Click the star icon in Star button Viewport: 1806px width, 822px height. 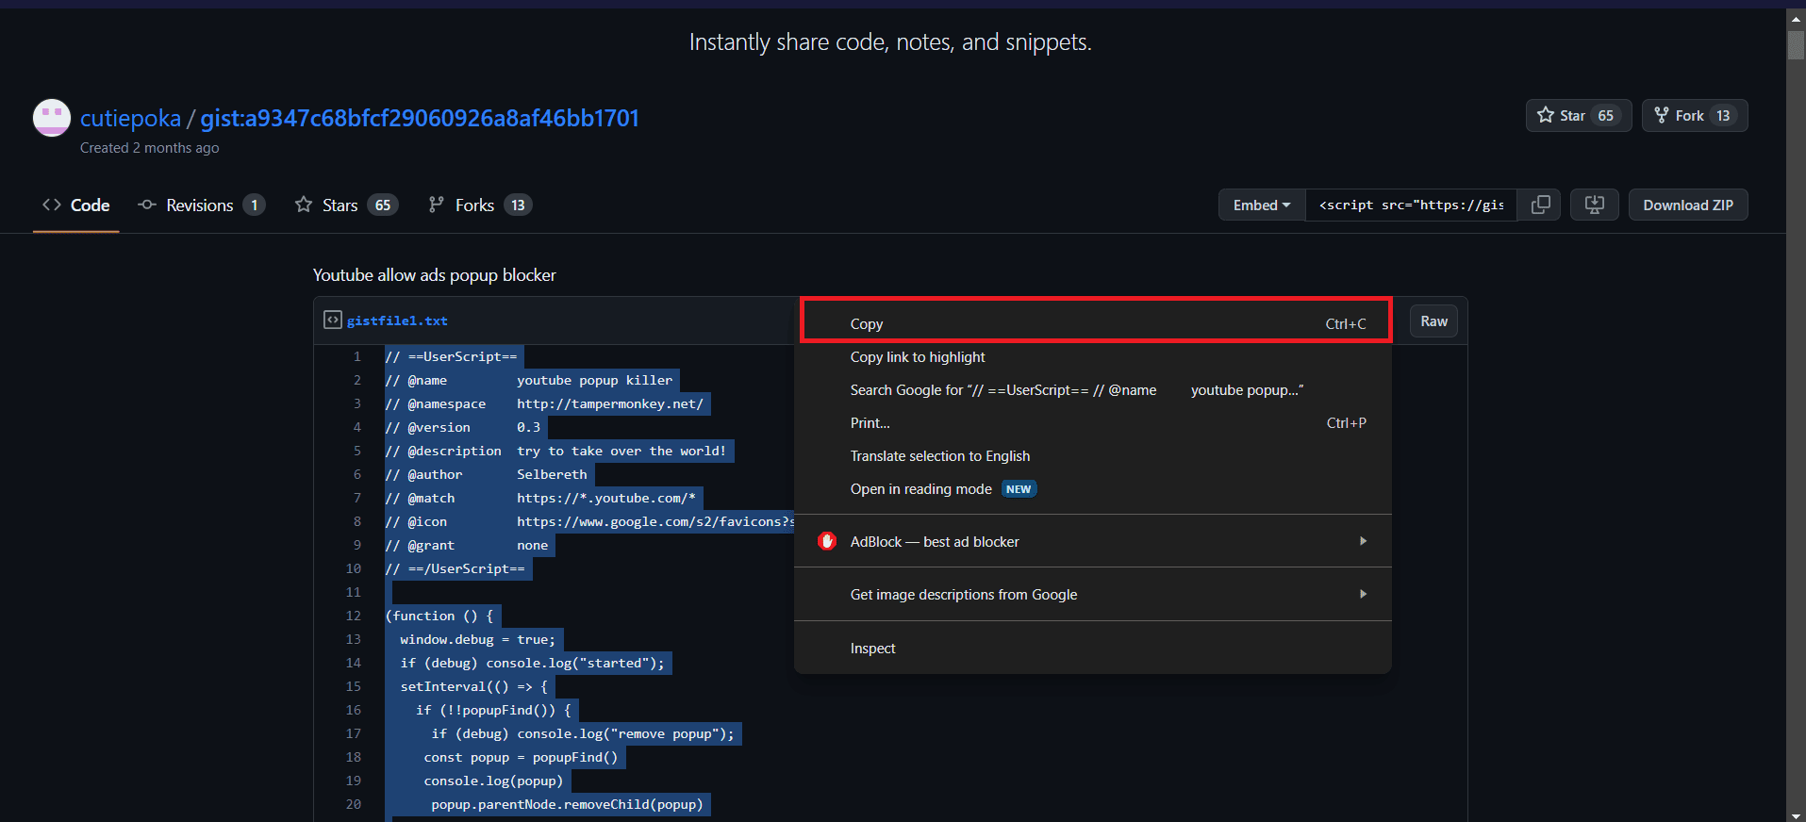point(1545,115)
